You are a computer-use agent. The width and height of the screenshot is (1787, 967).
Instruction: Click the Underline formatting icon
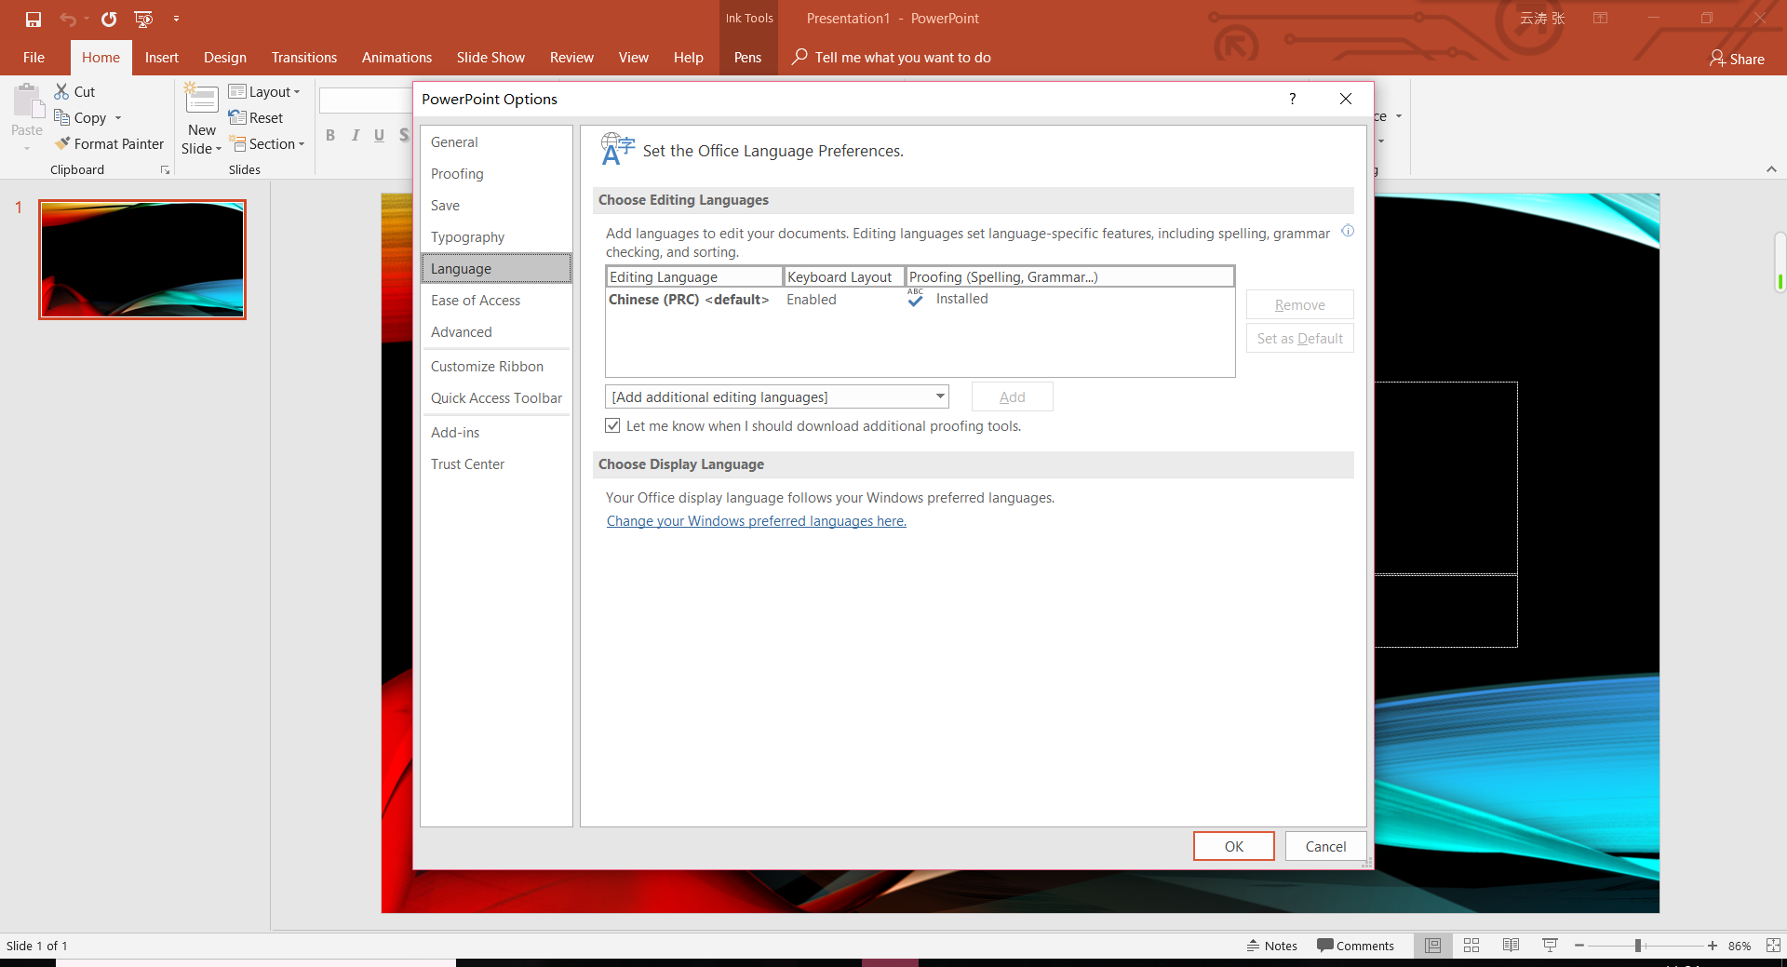[379, 136]
